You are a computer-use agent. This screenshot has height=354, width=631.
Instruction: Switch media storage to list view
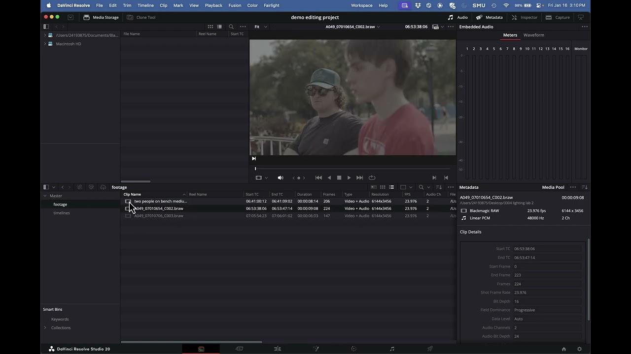coord(219,27)
